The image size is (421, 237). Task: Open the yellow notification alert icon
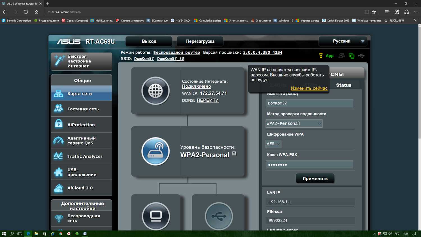click(x=321, y=56)
